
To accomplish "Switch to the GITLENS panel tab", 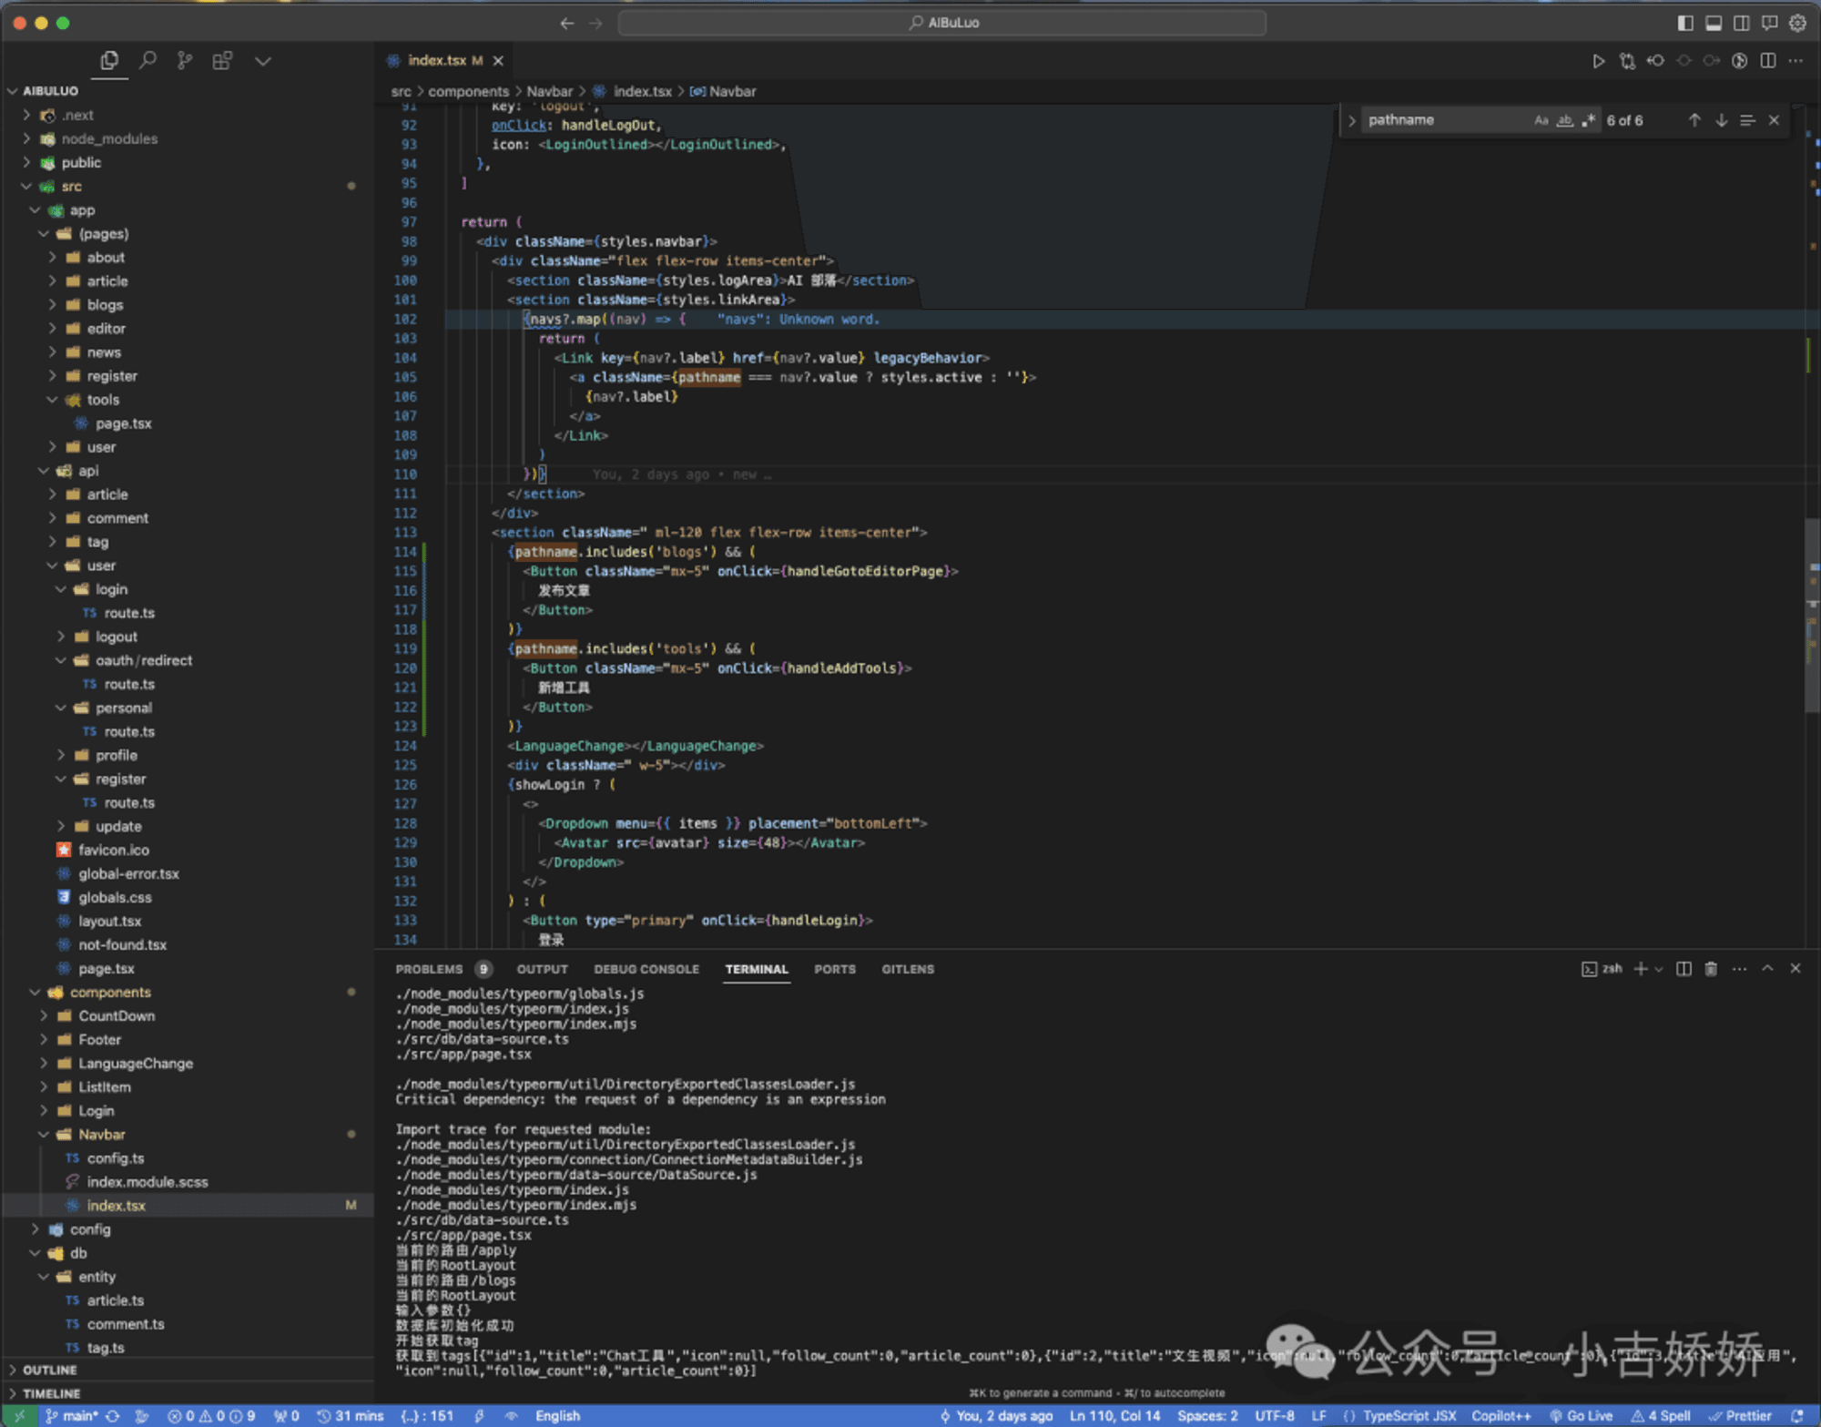I will coord(908,969).
